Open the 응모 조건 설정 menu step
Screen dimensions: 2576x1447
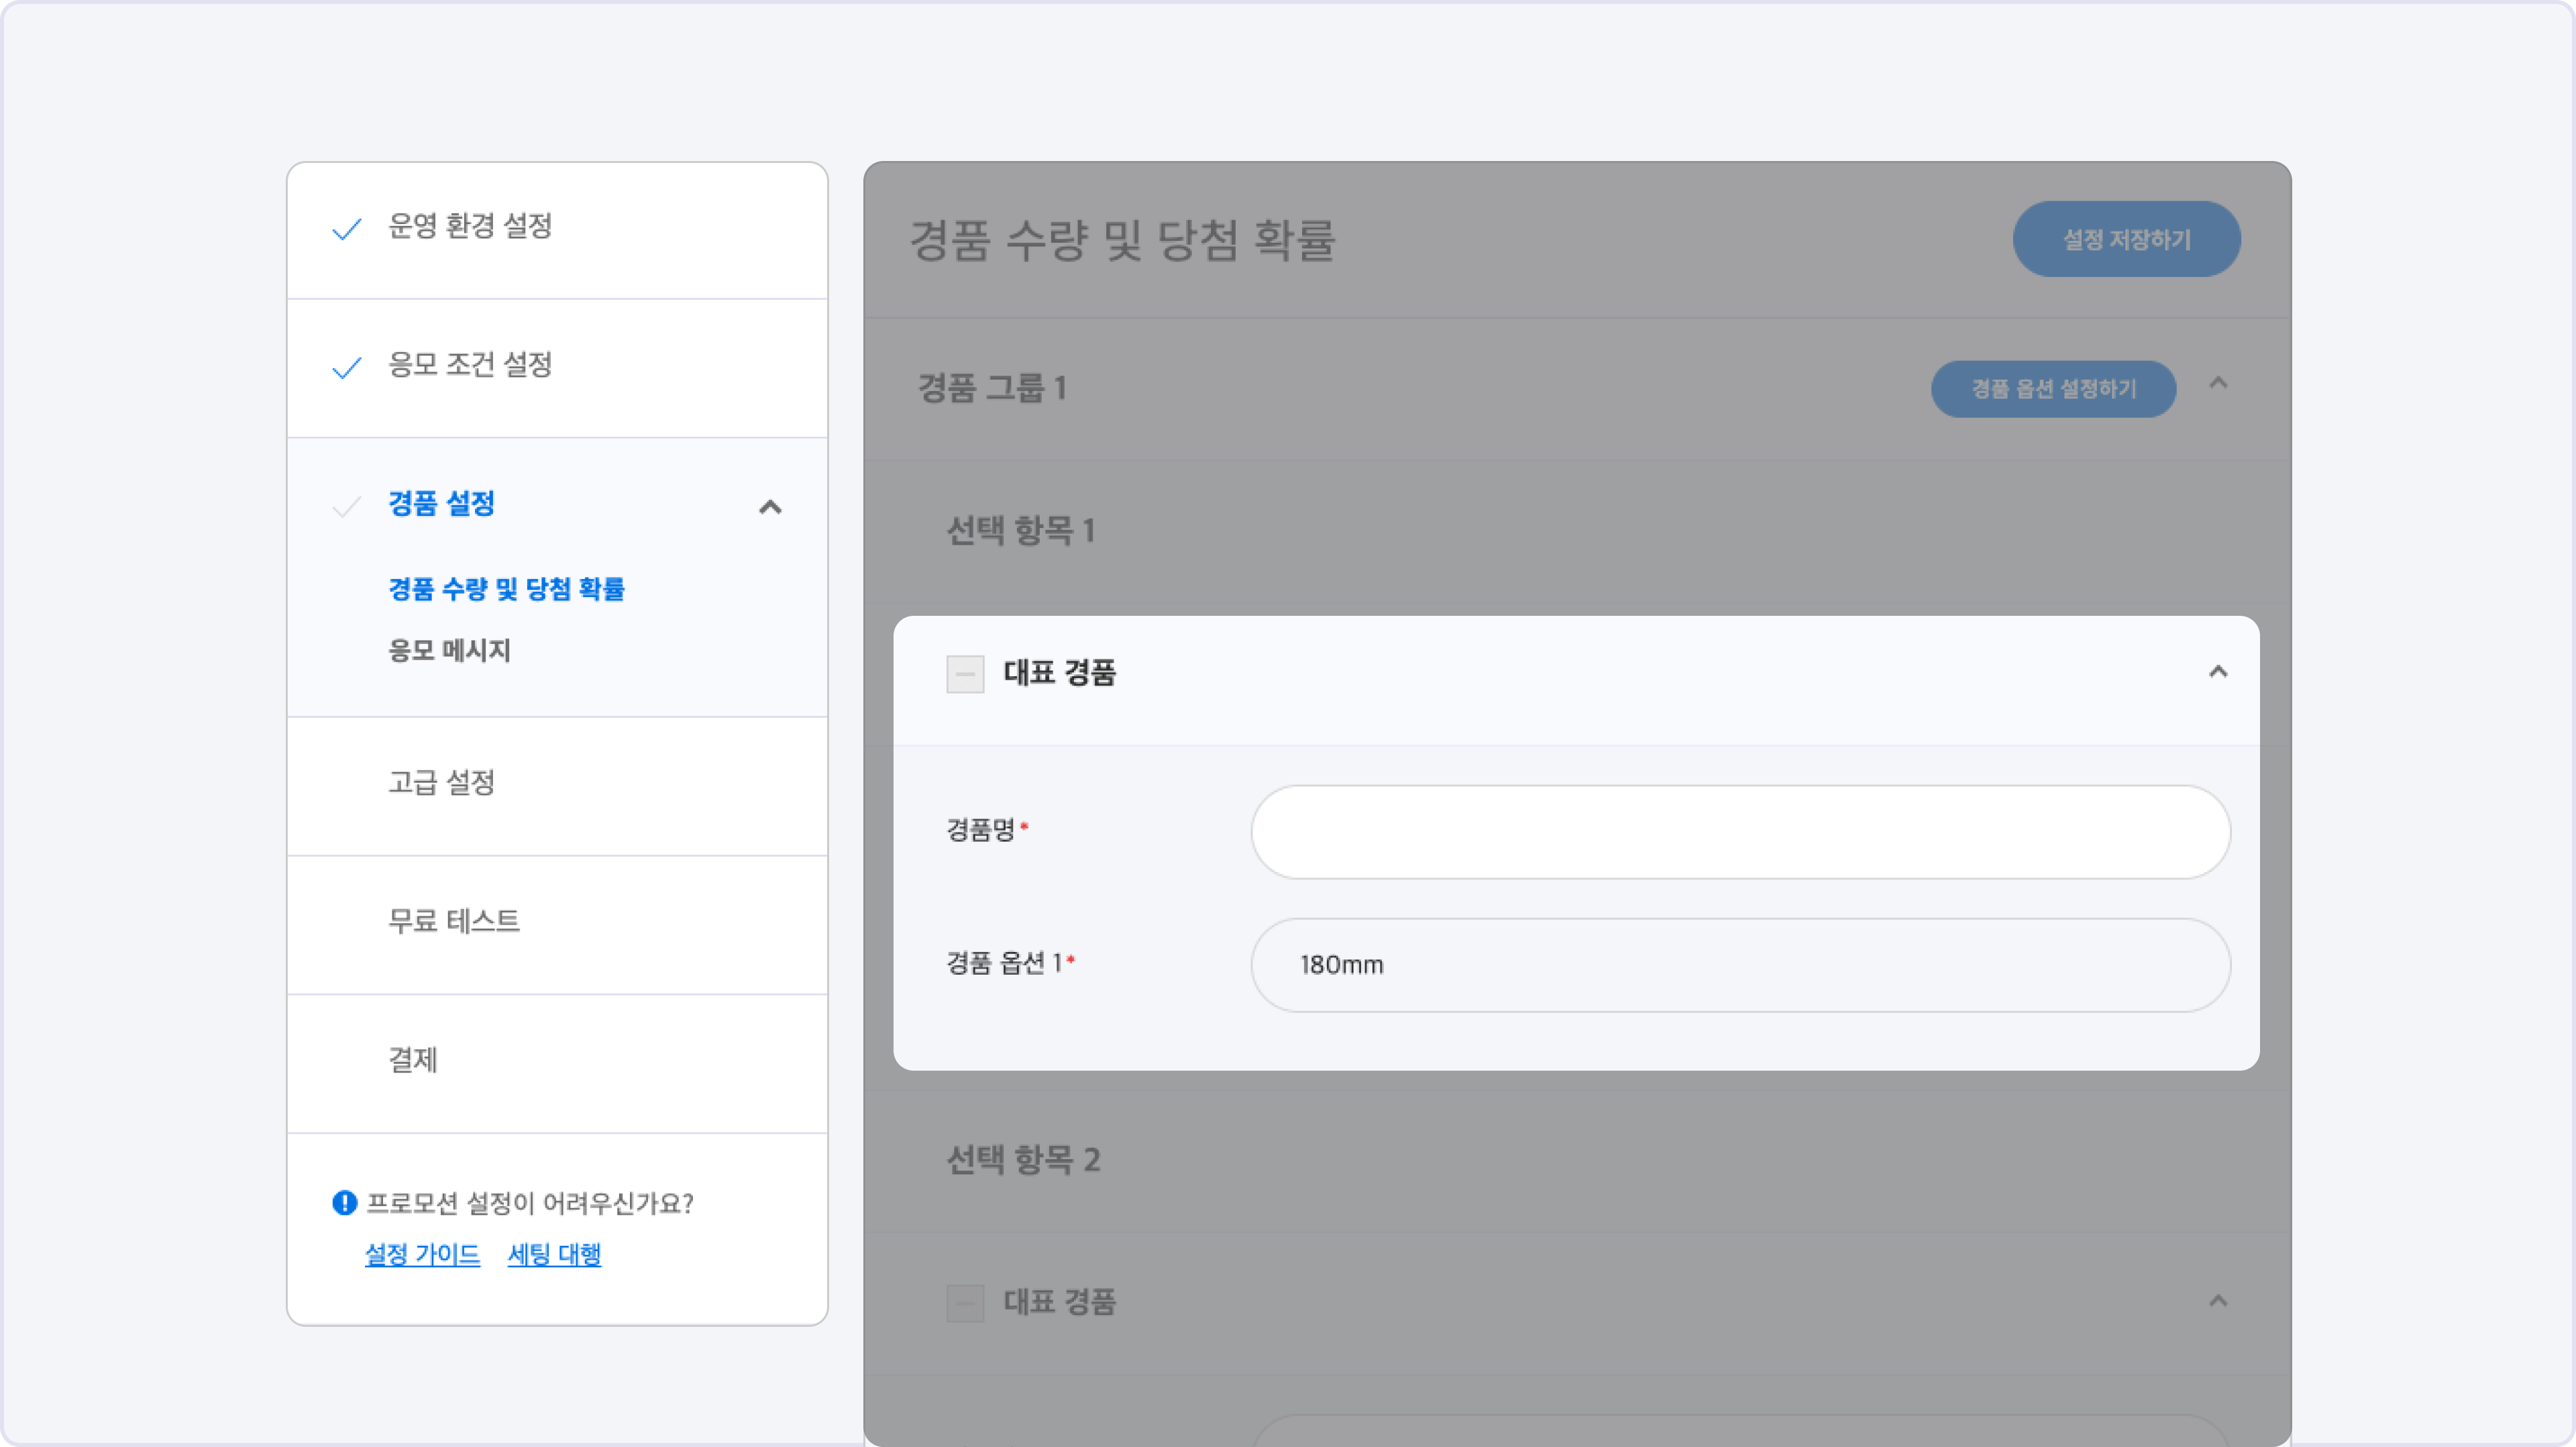coord(470,365)
